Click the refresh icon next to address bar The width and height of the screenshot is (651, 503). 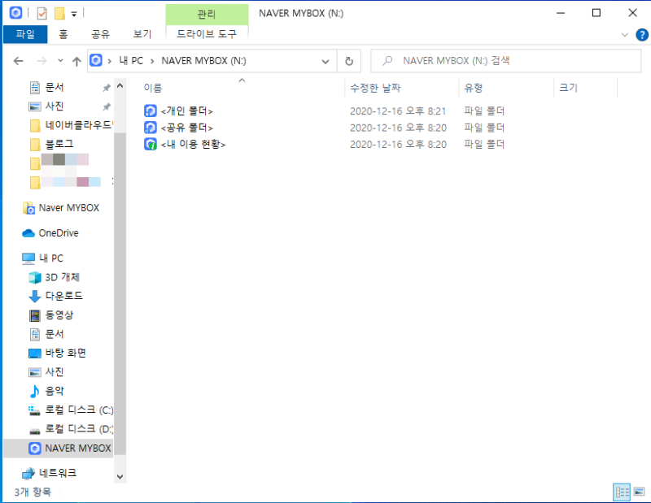tap(350, 60)
